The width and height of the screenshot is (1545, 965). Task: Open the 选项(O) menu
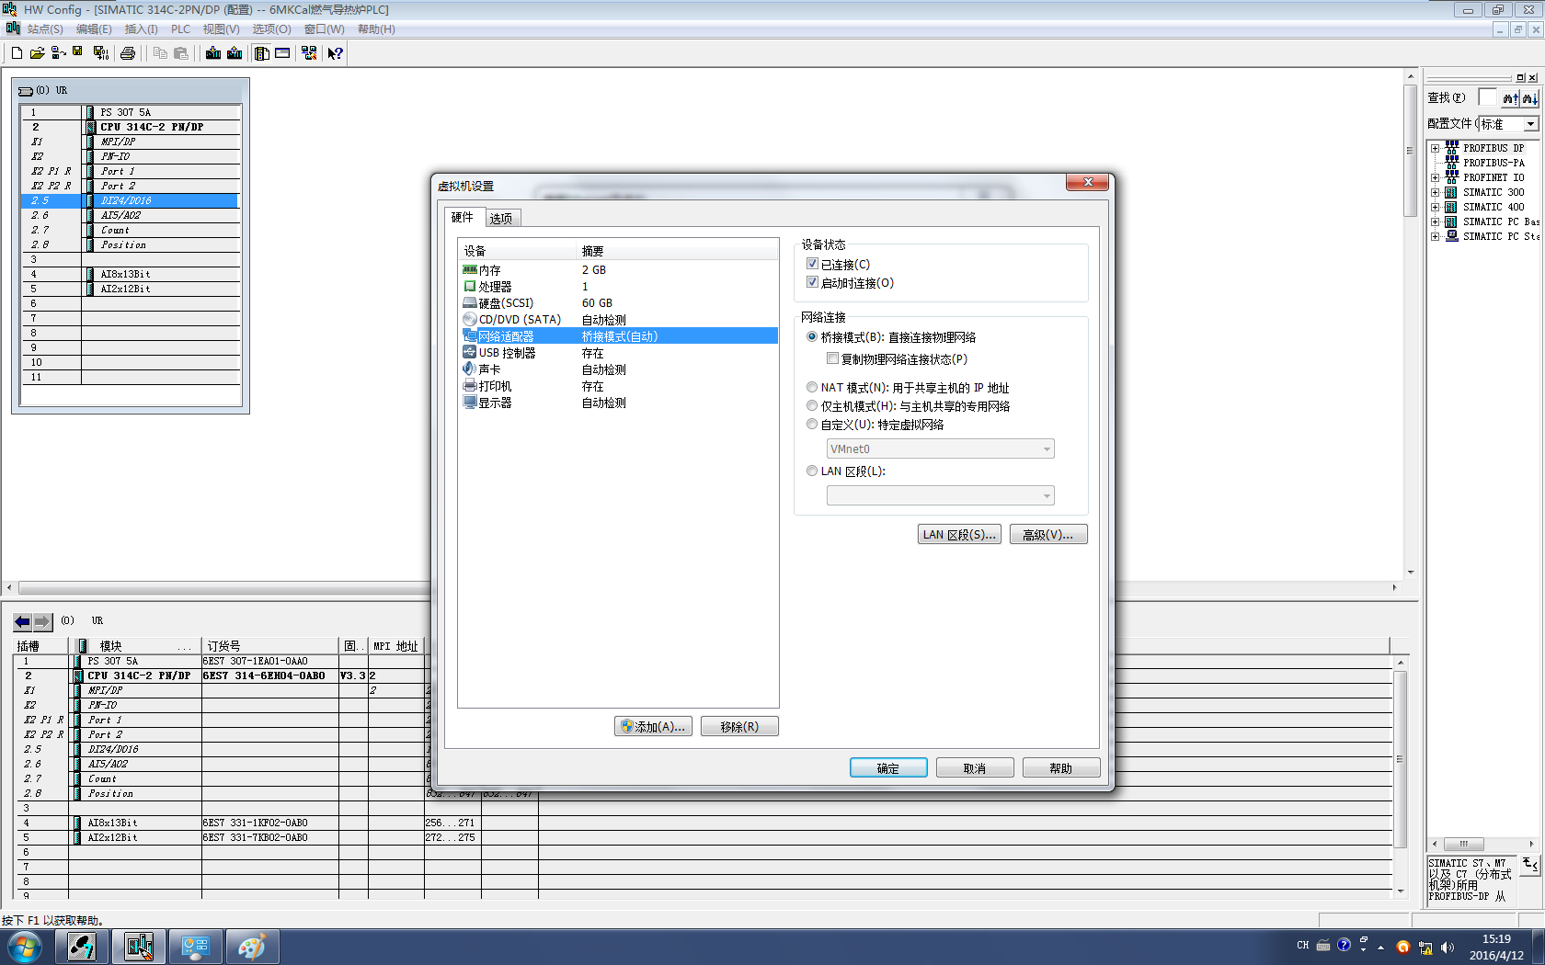click(x=271, y=29)
